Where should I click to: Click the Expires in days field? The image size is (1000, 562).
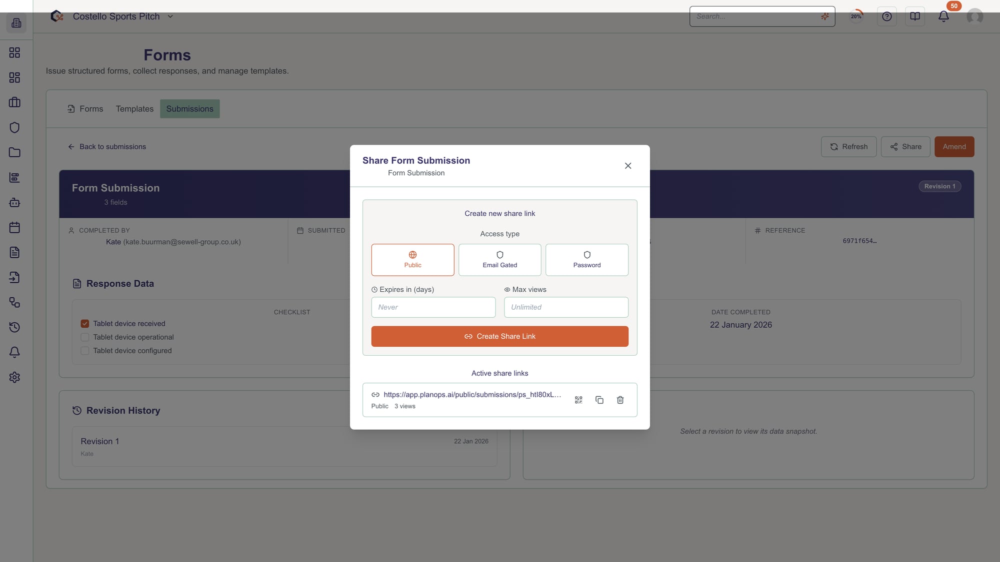click(433, 307)
